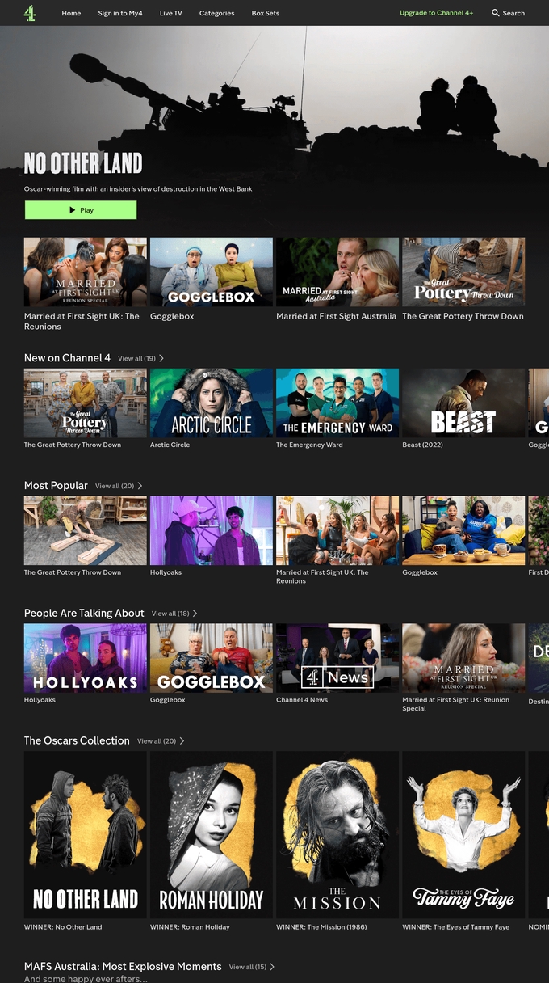Open Gogglebox thumbnail in People Are Talking About

(212, 659)
